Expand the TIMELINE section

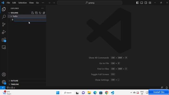coord(15,84)
